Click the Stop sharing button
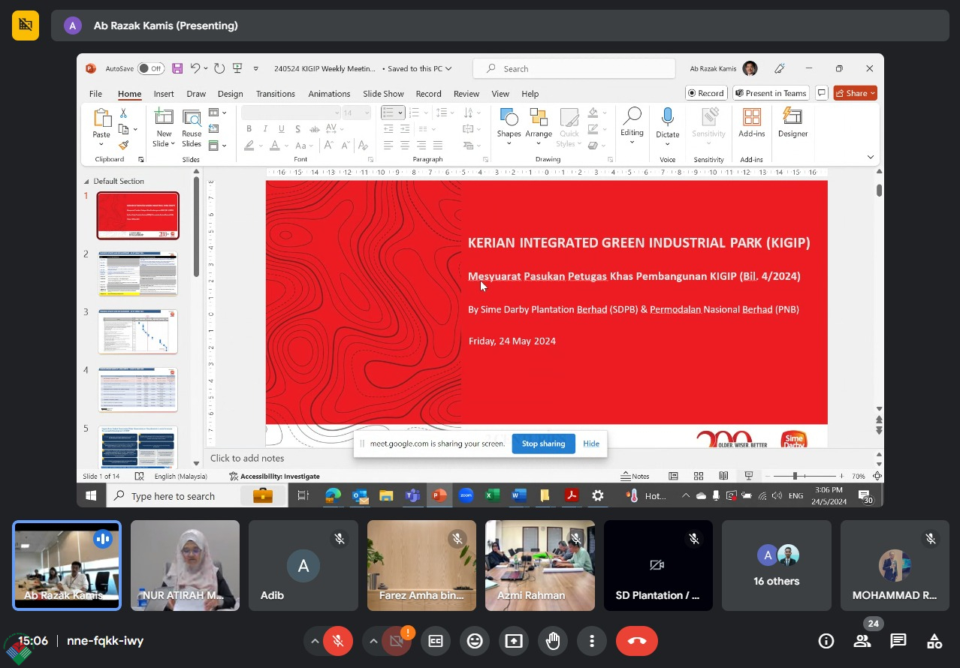The height and width of the screenshot is (668, 960). 543,444
